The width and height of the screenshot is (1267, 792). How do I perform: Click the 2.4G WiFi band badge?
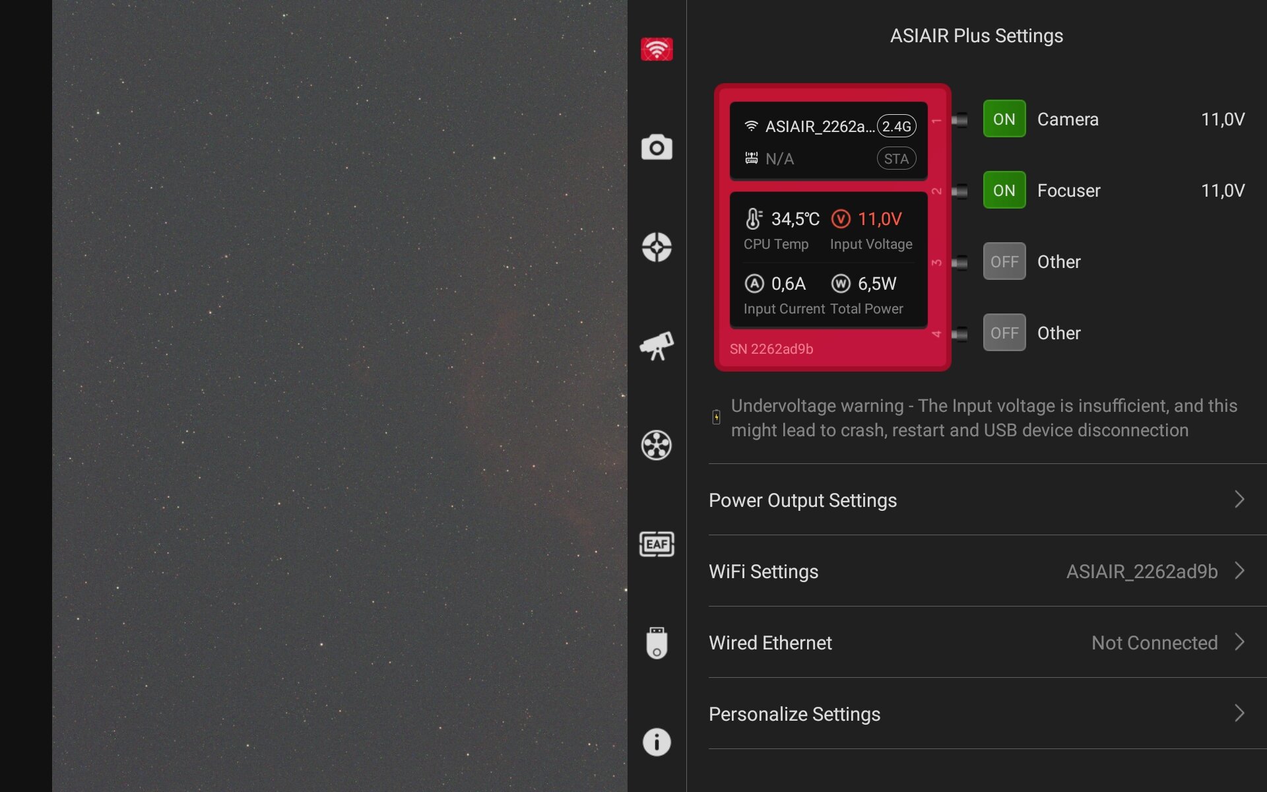896,126
